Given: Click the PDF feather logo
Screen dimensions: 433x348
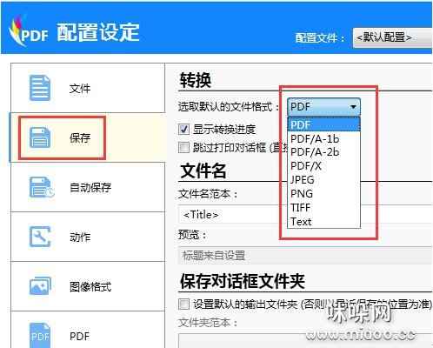Looking at the screenshot, I should [x=28, y=32].
